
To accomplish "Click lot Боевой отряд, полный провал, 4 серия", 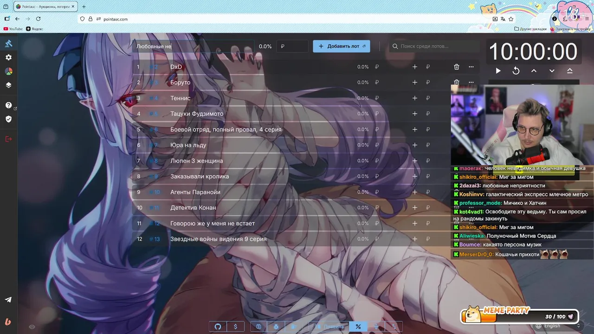I will [226, 129].
